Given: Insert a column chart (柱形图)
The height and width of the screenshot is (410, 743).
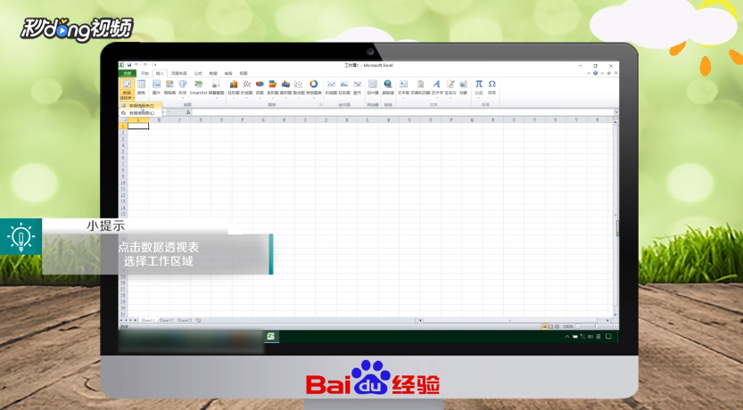Looking at the screenshot, I should tap(234, 88).
